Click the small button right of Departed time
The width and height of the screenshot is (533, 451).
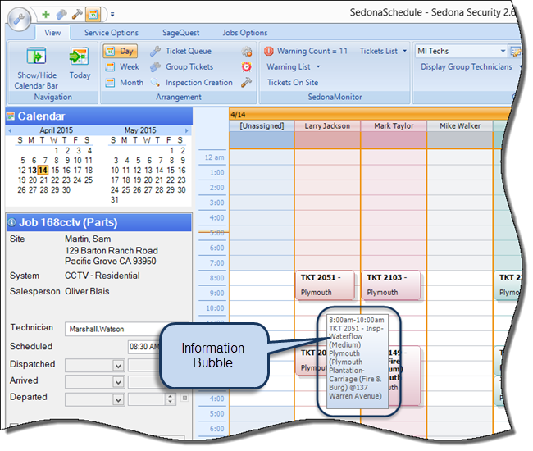point(184,398)
